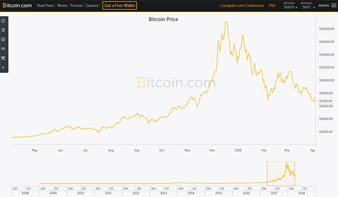The height and width of the screenshot is (197, 338).
Task: Open the PSA link
Action: click(x=272, y=5)
